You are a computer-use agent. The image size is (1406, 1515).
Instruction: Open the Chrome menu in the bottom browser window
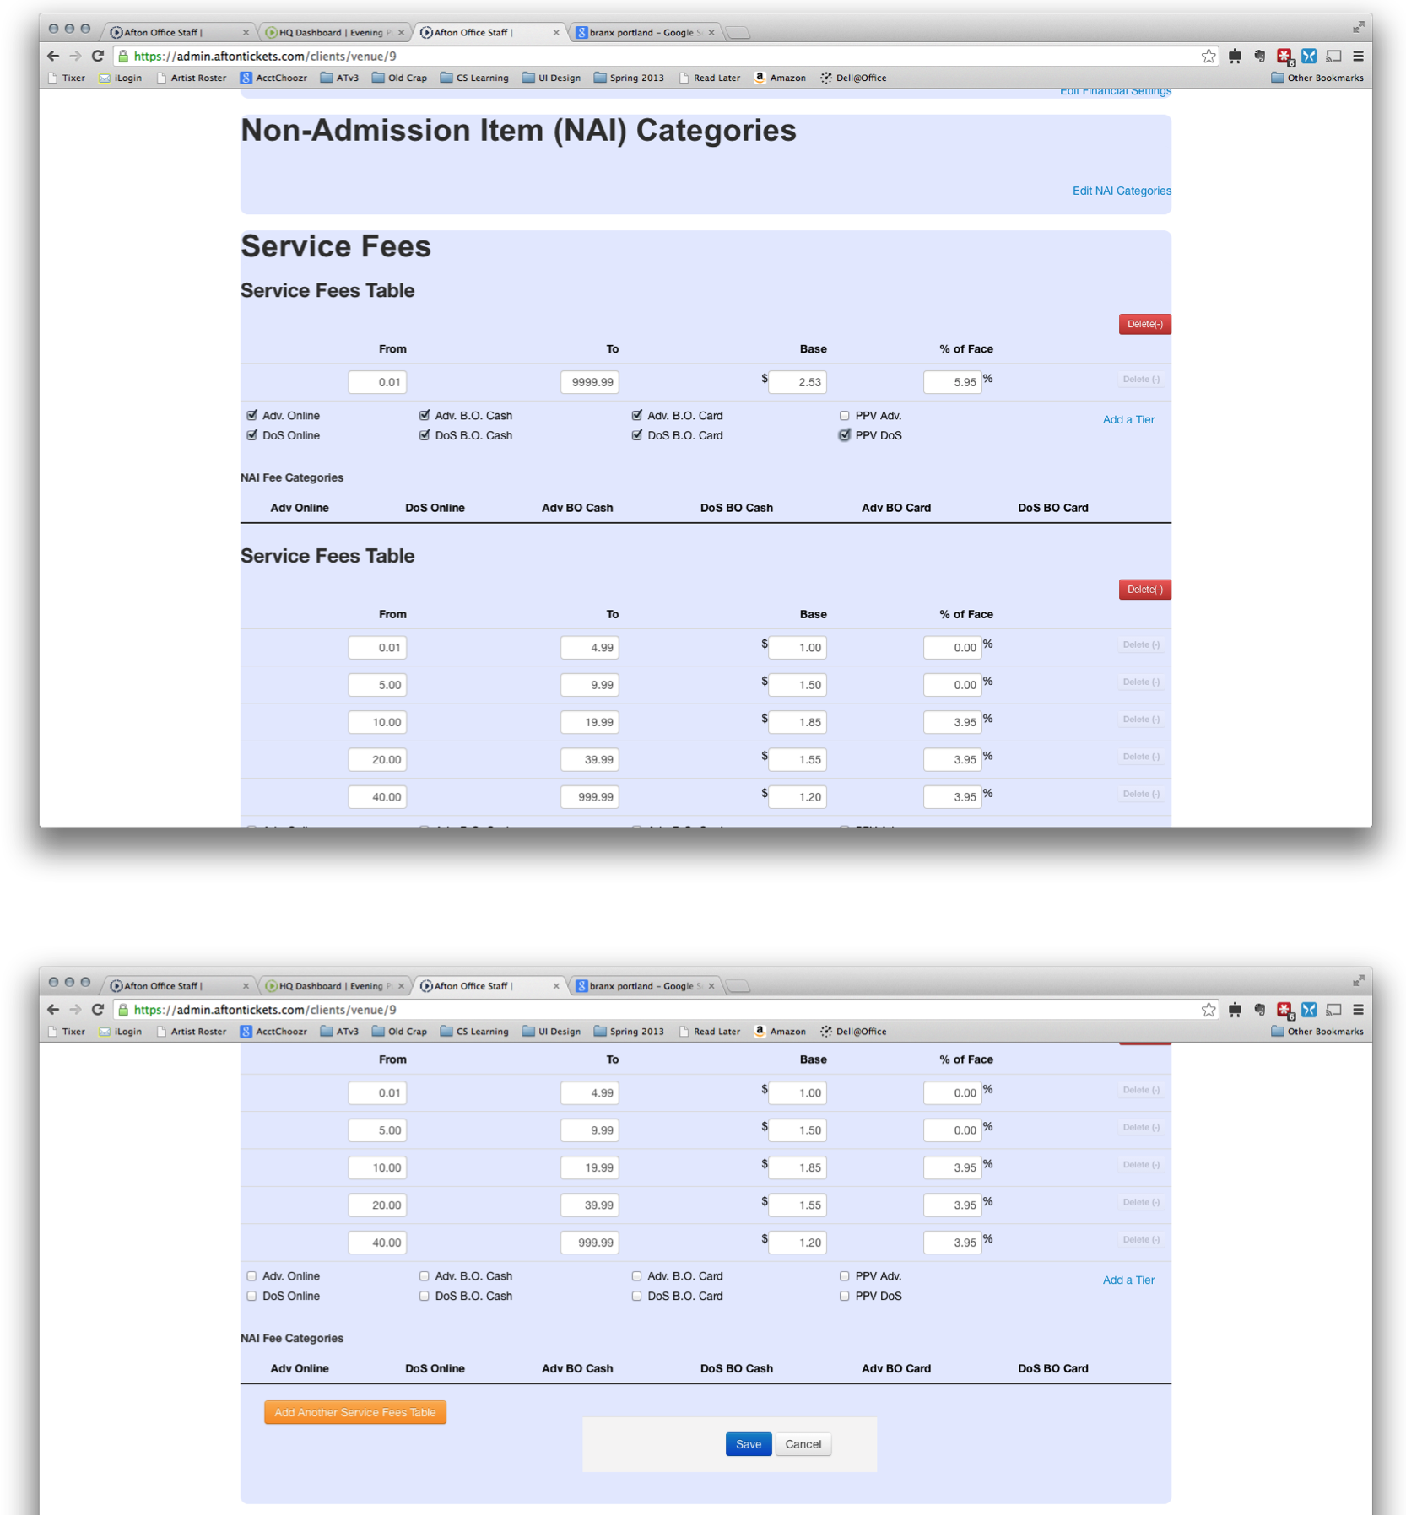(x=1358, y=1009)
